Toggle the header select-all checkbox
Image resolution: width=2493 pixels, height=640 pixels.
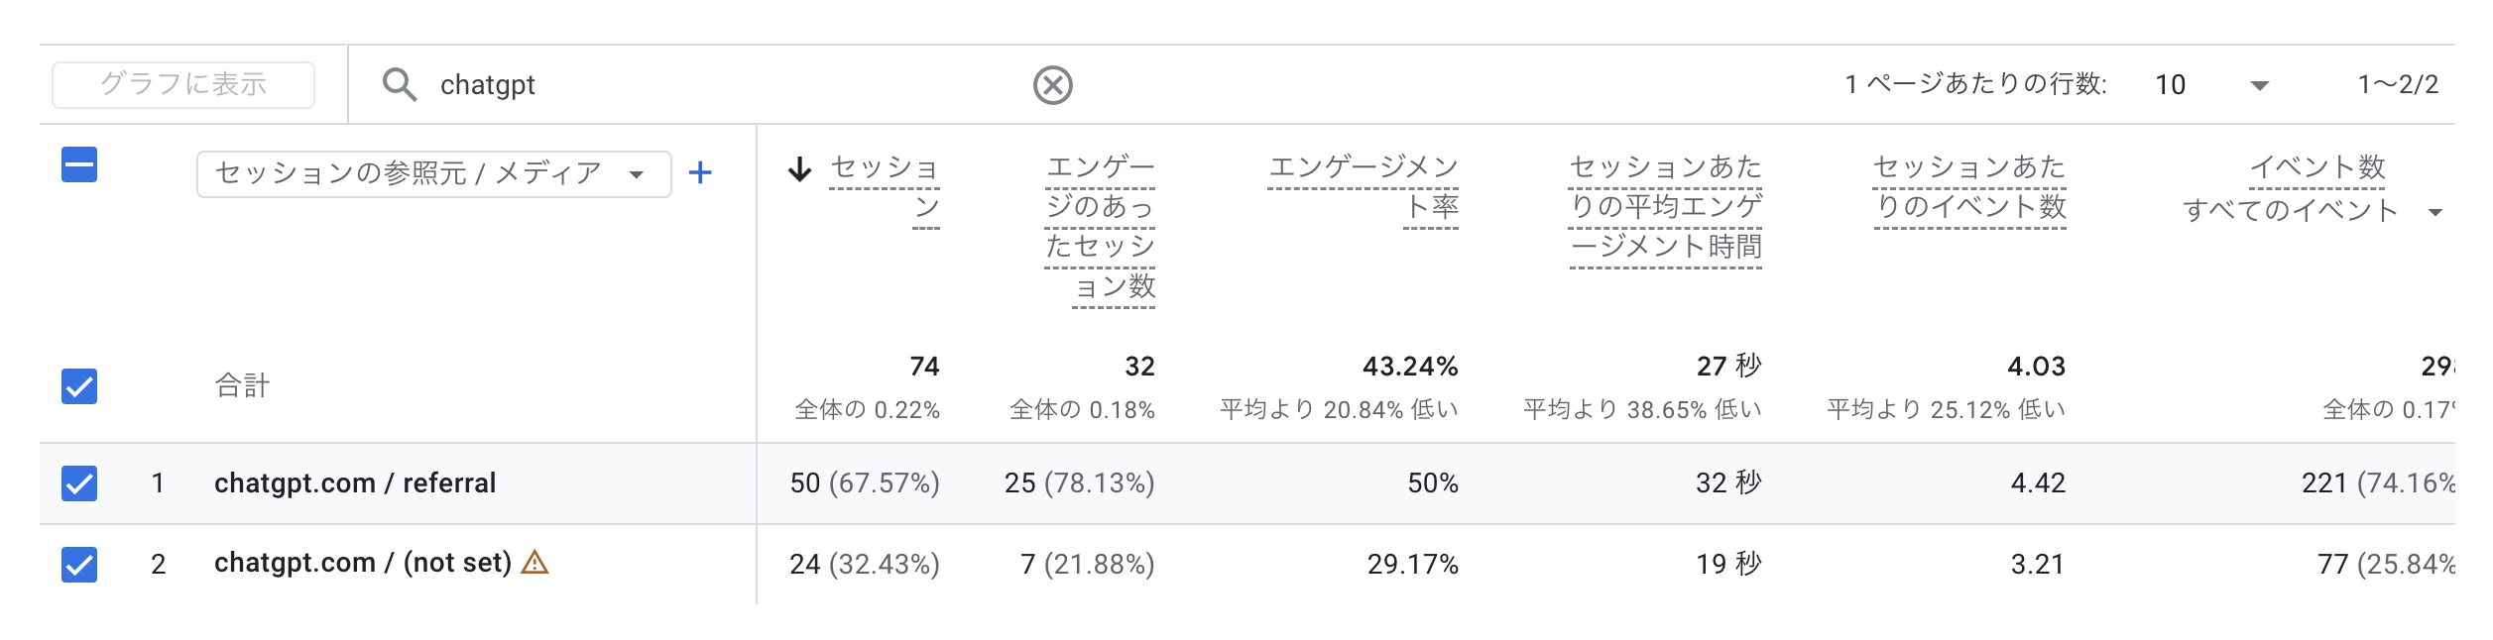click(79, 164)
